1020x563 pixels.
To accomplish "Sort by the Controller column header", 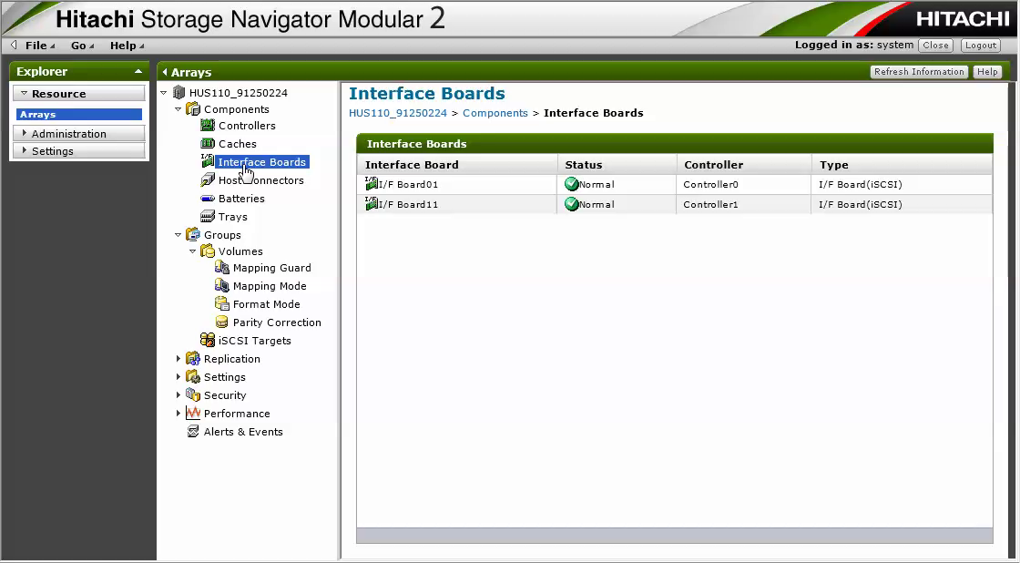I will 743,165.
